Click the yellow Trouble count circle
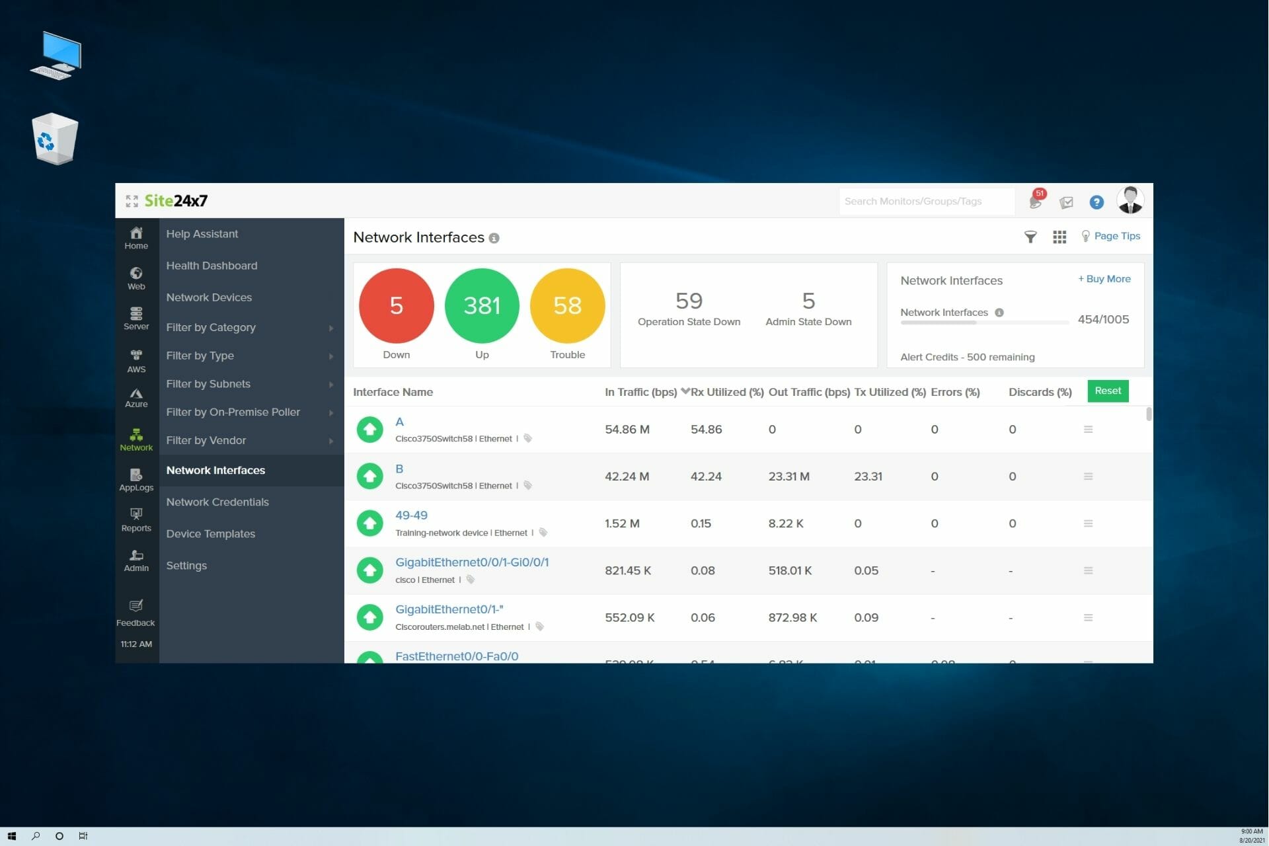 567,305
